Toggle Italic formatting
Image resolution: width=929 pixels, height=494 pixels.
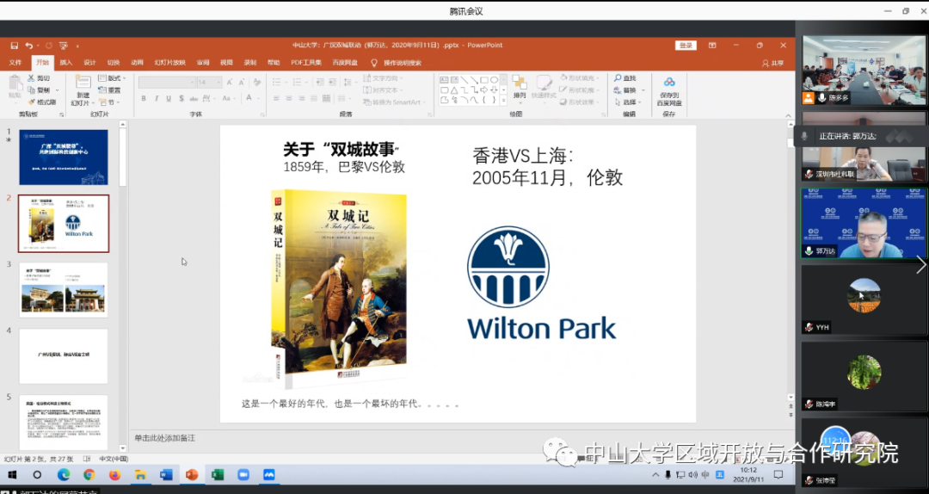157,98
